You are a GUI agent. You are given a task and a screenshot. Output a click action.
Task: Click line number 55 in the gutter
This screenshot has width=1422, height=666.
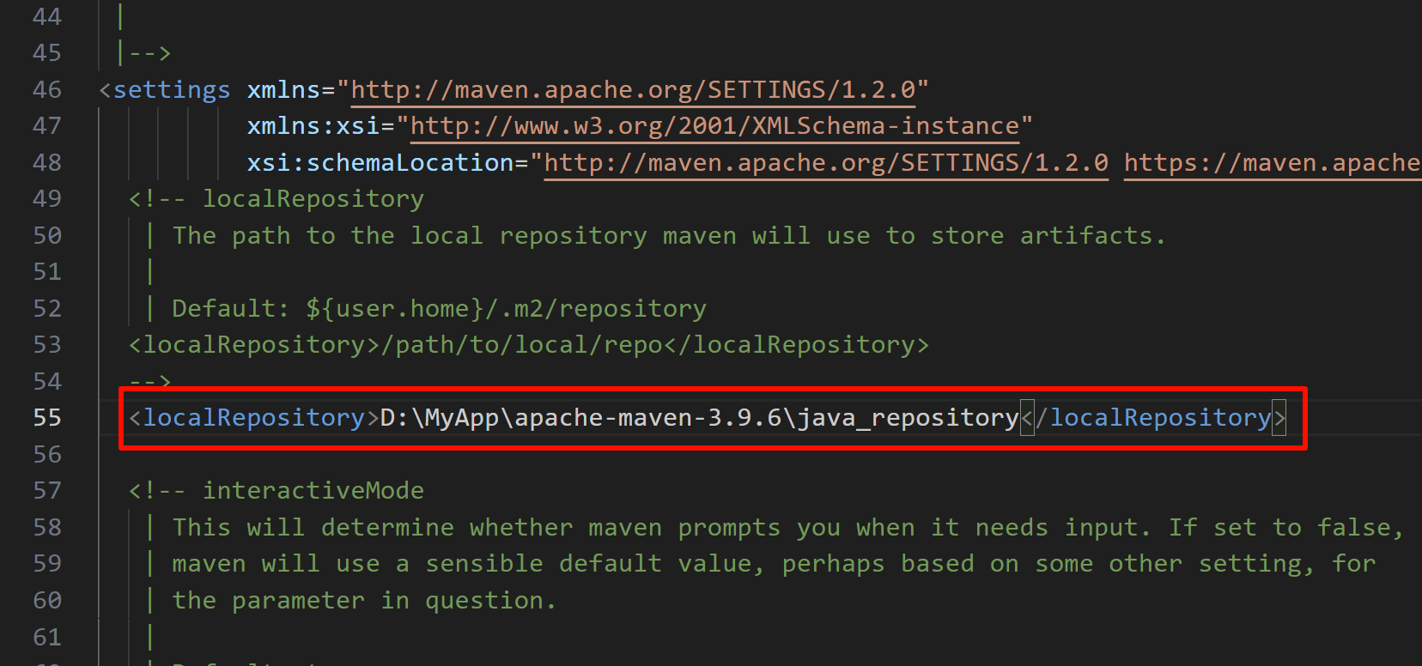pyautogui.click(x=47, y=418)
